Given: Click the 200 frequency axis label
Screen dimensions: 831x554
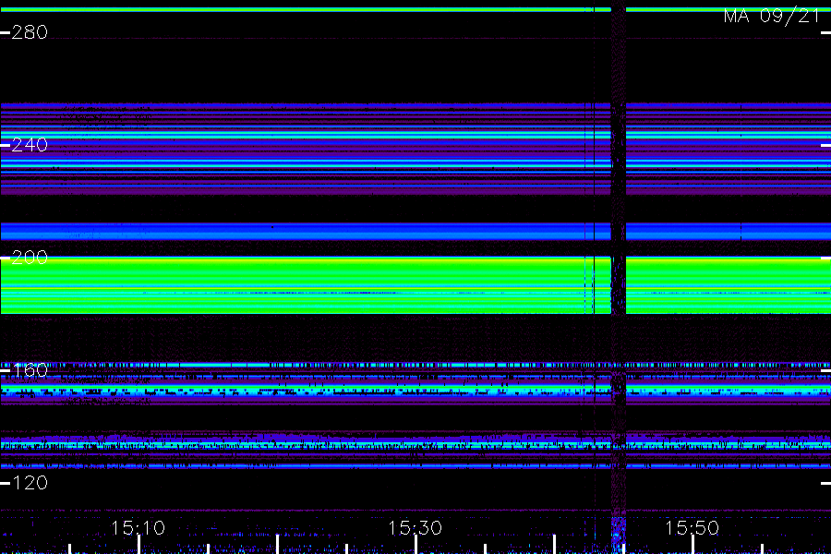Looking at the screenshot, I should point(30,258).
